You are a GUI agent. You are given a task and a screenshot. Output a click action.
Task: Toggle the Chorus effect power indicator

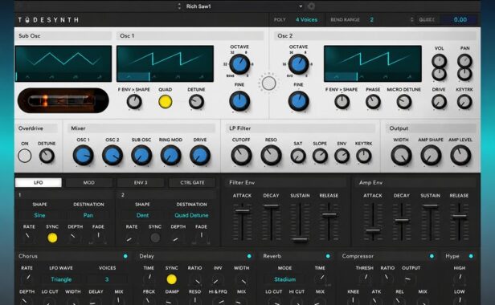pyautogui.click(x=125, y=256)
